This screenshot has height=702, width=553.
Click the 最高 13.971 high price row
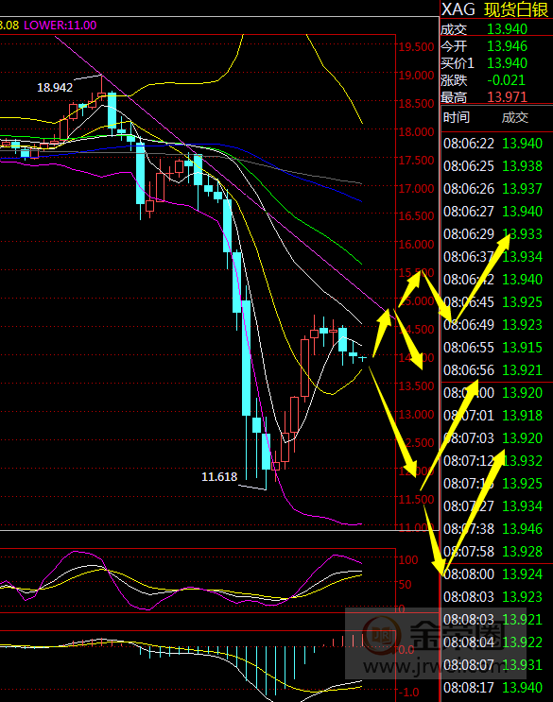coord(496,96)
